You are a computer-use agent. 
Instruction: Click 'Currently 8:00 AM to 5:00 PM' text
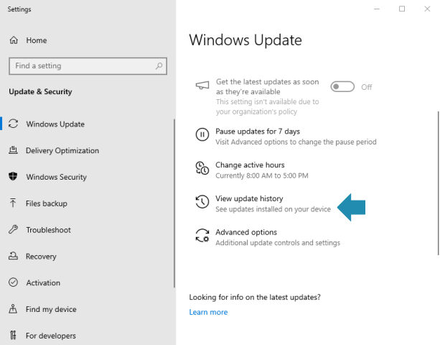[x=262, y=175]
